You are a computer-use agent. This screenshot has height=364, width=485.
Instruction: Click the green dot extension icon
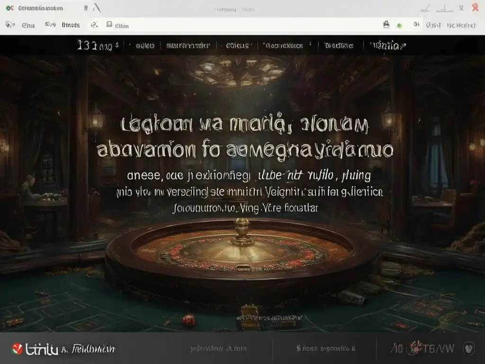399,26
